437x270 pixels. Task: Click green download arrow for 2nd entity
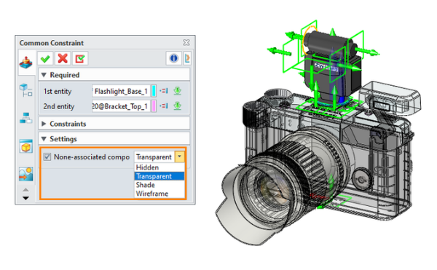click(x=178, y=106)
